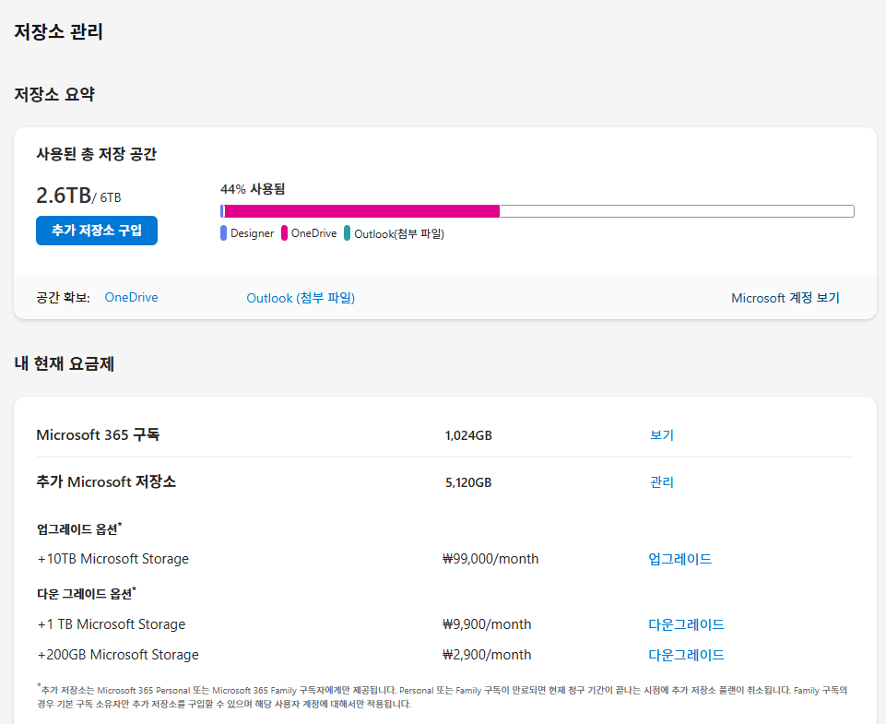Viewport: 886px width, 724px height.
Task: Click the 5,120GB additional storage value
Action: tap(468, 482)
